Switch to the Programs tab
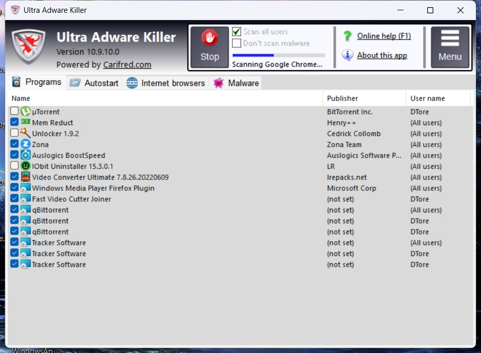481x353 pixels. click(x=37, y=82)
